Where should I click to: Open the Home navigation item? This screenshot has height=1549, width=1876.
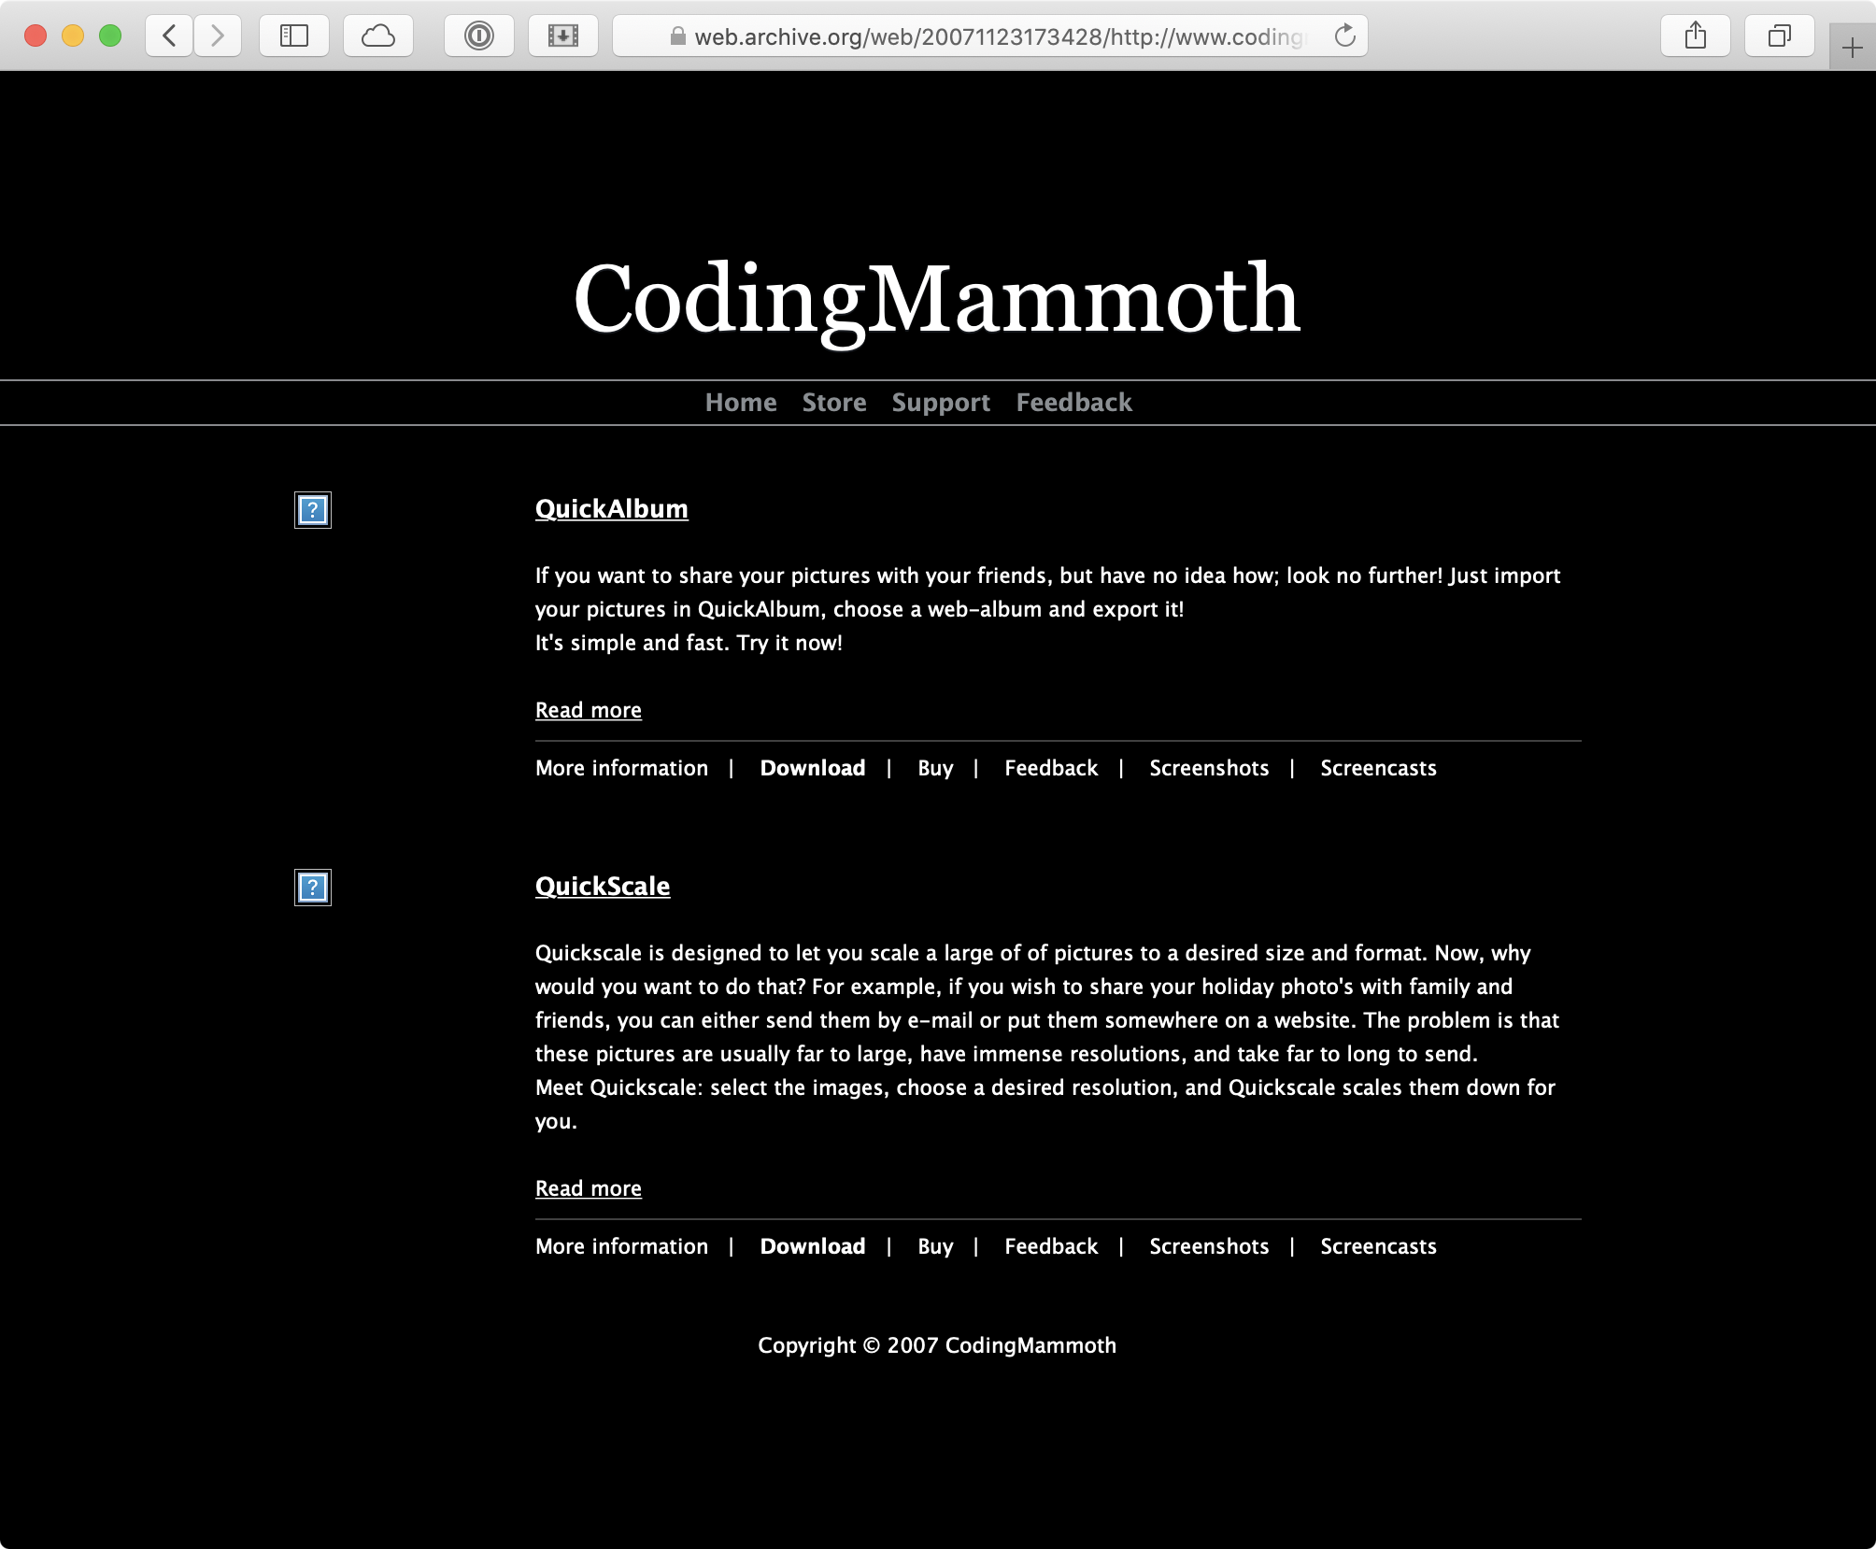tap(741, 403)
